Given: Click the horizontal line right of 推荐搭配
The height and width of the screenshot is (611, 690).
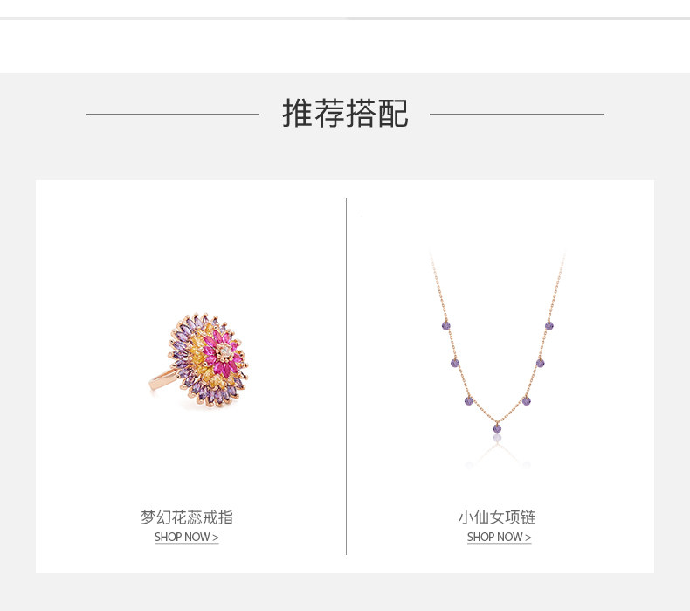Looking at the screenshot, I should tap(516, 115).
